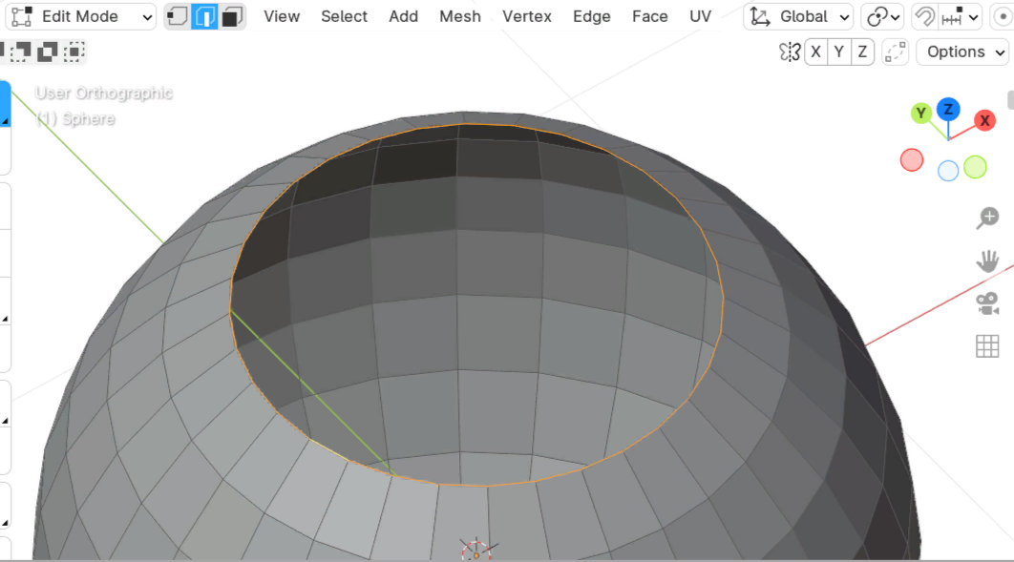Choose the Subtract selection mode icon
The height and width of the screenshot is (562, 1014).
click(x=20, y=52)
